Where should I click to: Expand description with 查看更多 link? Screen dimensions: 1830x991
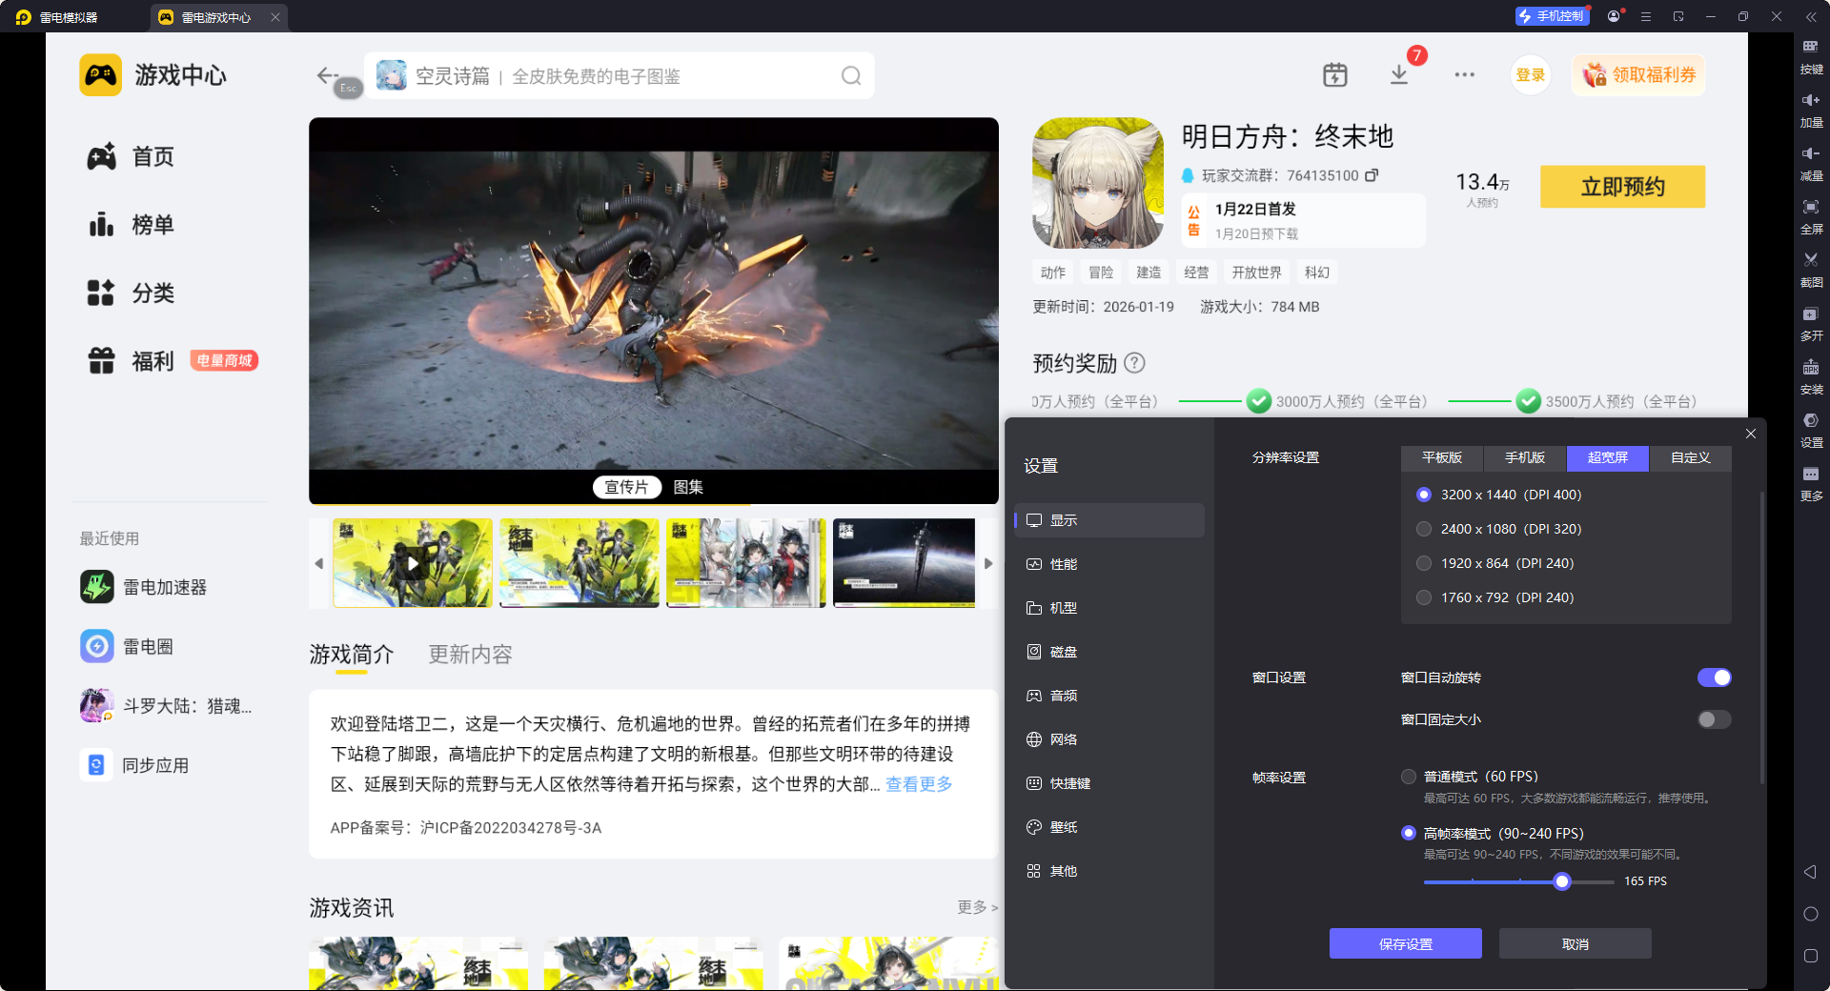(919, 784)
